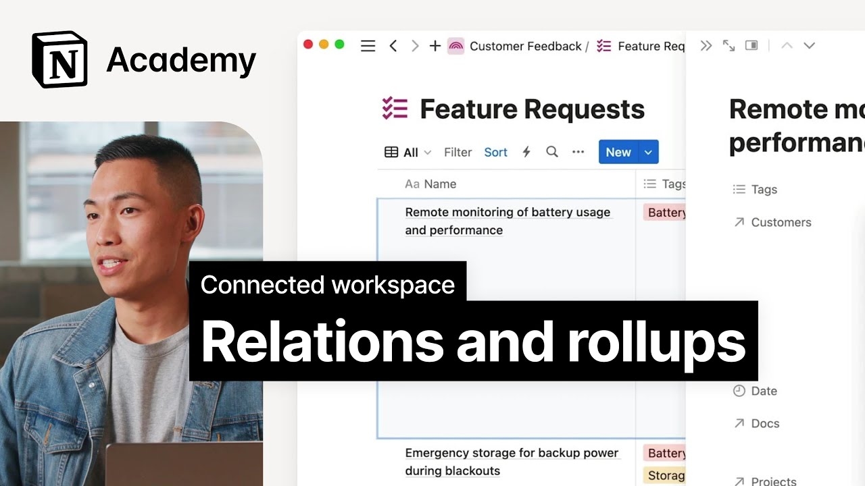This screenshot has height=486, width=865.
Task: Click the back navigation arrow
Action: click(x=393, y=46)
